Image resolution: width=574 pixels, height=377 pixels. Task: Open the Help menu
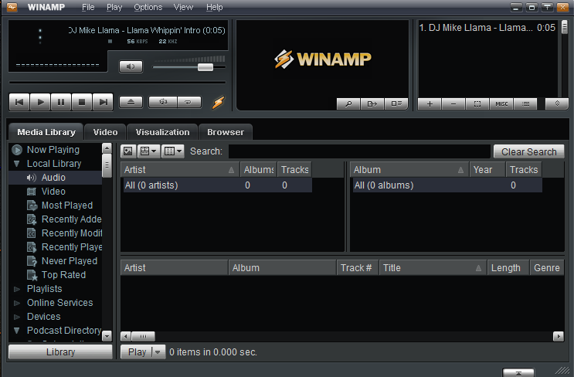pos(214,7)
